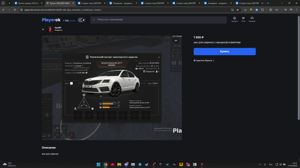This screenshot has height=168, width=300.
Task: Switch to the first Ожидание - продажа tab
Action: [123, 3]
